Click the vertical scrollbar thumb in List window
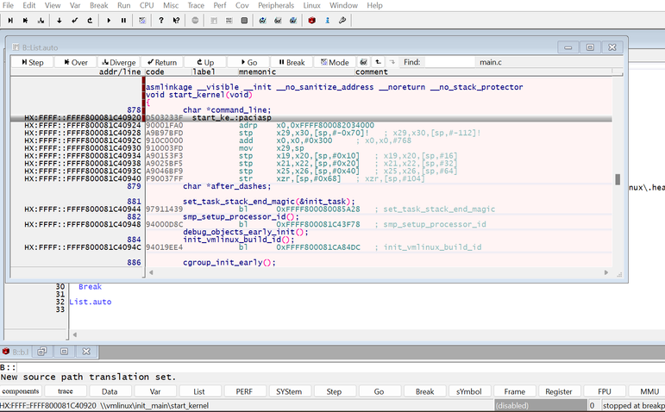 618,179
